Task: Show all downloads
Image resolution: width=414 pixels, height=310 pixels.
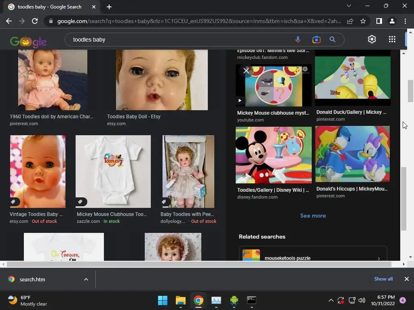Action: point(383,279)
